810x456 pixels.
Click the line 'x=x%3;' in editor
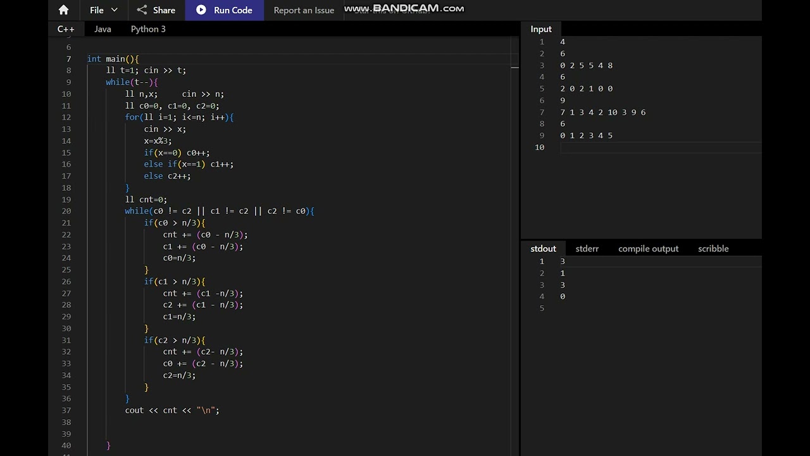tap(158, 141)
